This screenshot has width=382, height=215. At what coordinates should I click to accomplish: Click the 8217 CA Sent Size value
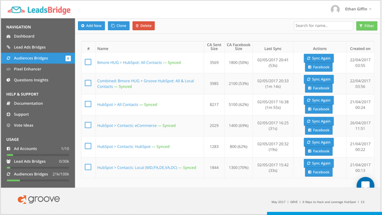[x=214, y=104]
